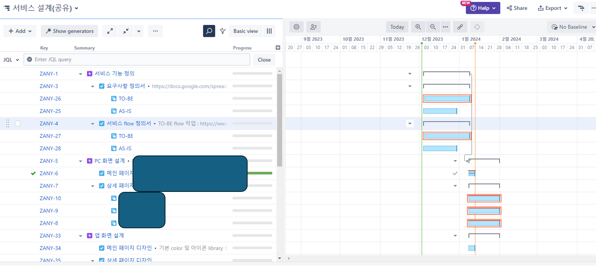Click the epic icon of 서비스 기능 정의
Screen dimensions: 596x269
(x=89, y=74)
